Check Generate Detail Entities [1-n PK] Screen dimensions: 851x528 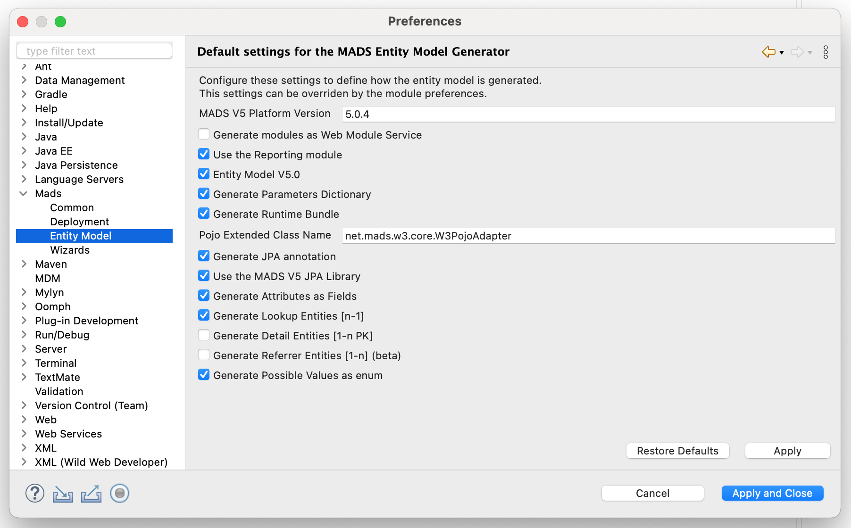tap(203, 335)
